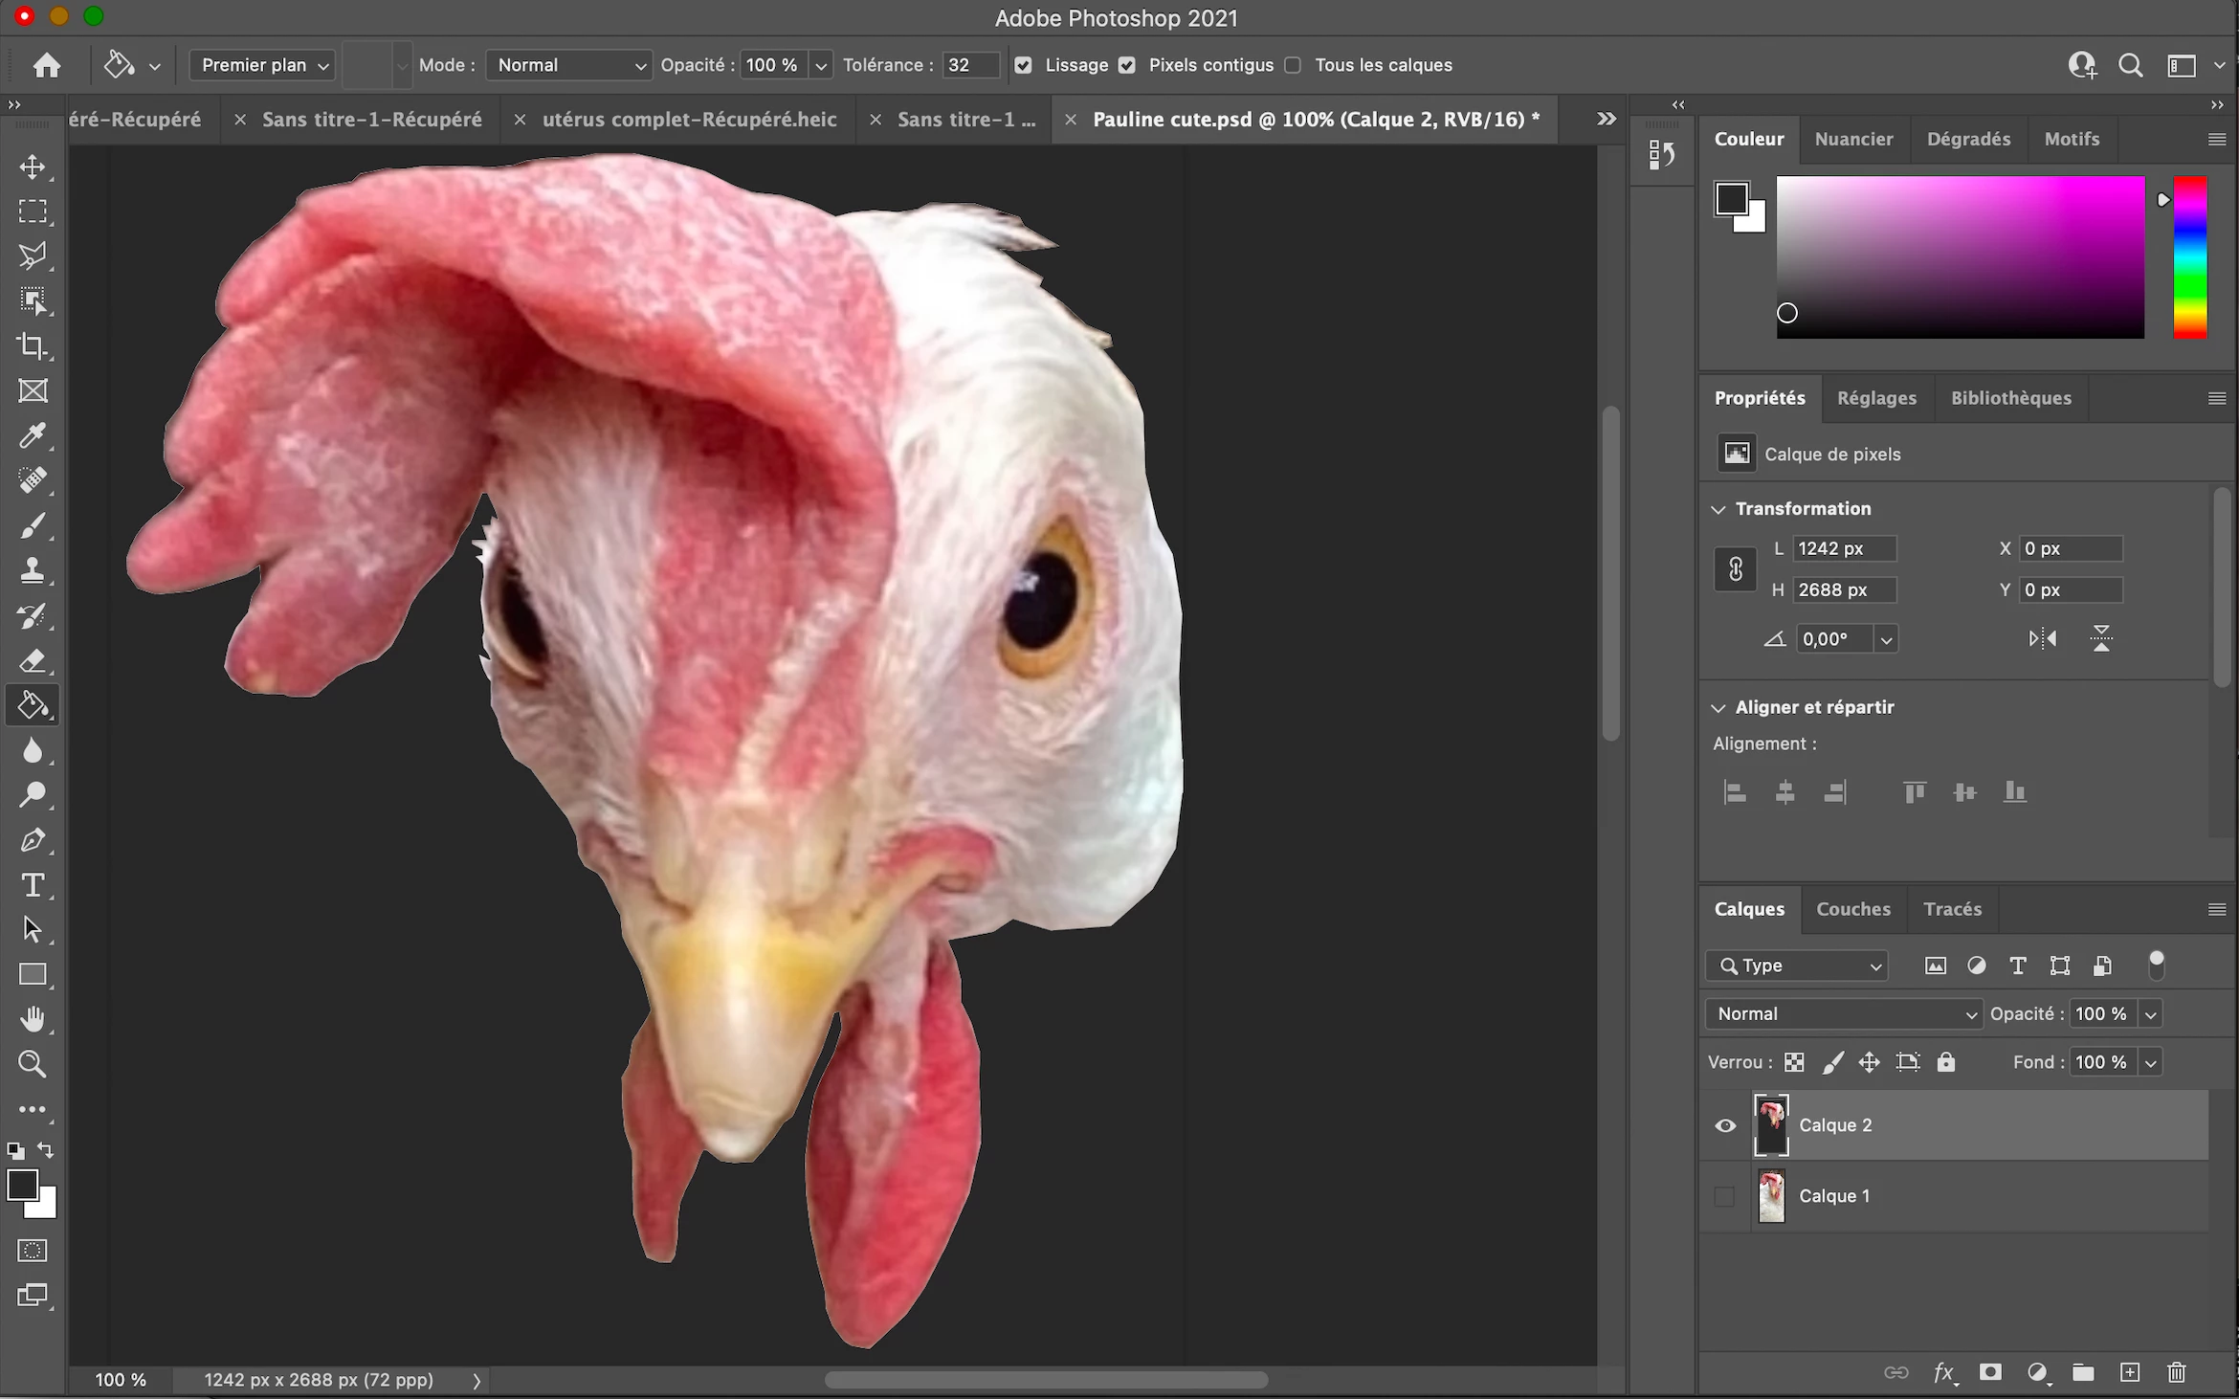Switch to the Couches tab
2239x1399 pixels.
click(x=1852, y=909)
